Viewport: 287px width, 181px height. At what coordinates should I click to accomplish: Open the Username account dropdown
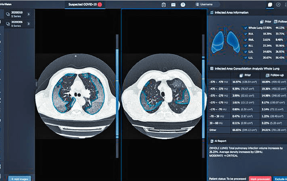click(206, 4)
